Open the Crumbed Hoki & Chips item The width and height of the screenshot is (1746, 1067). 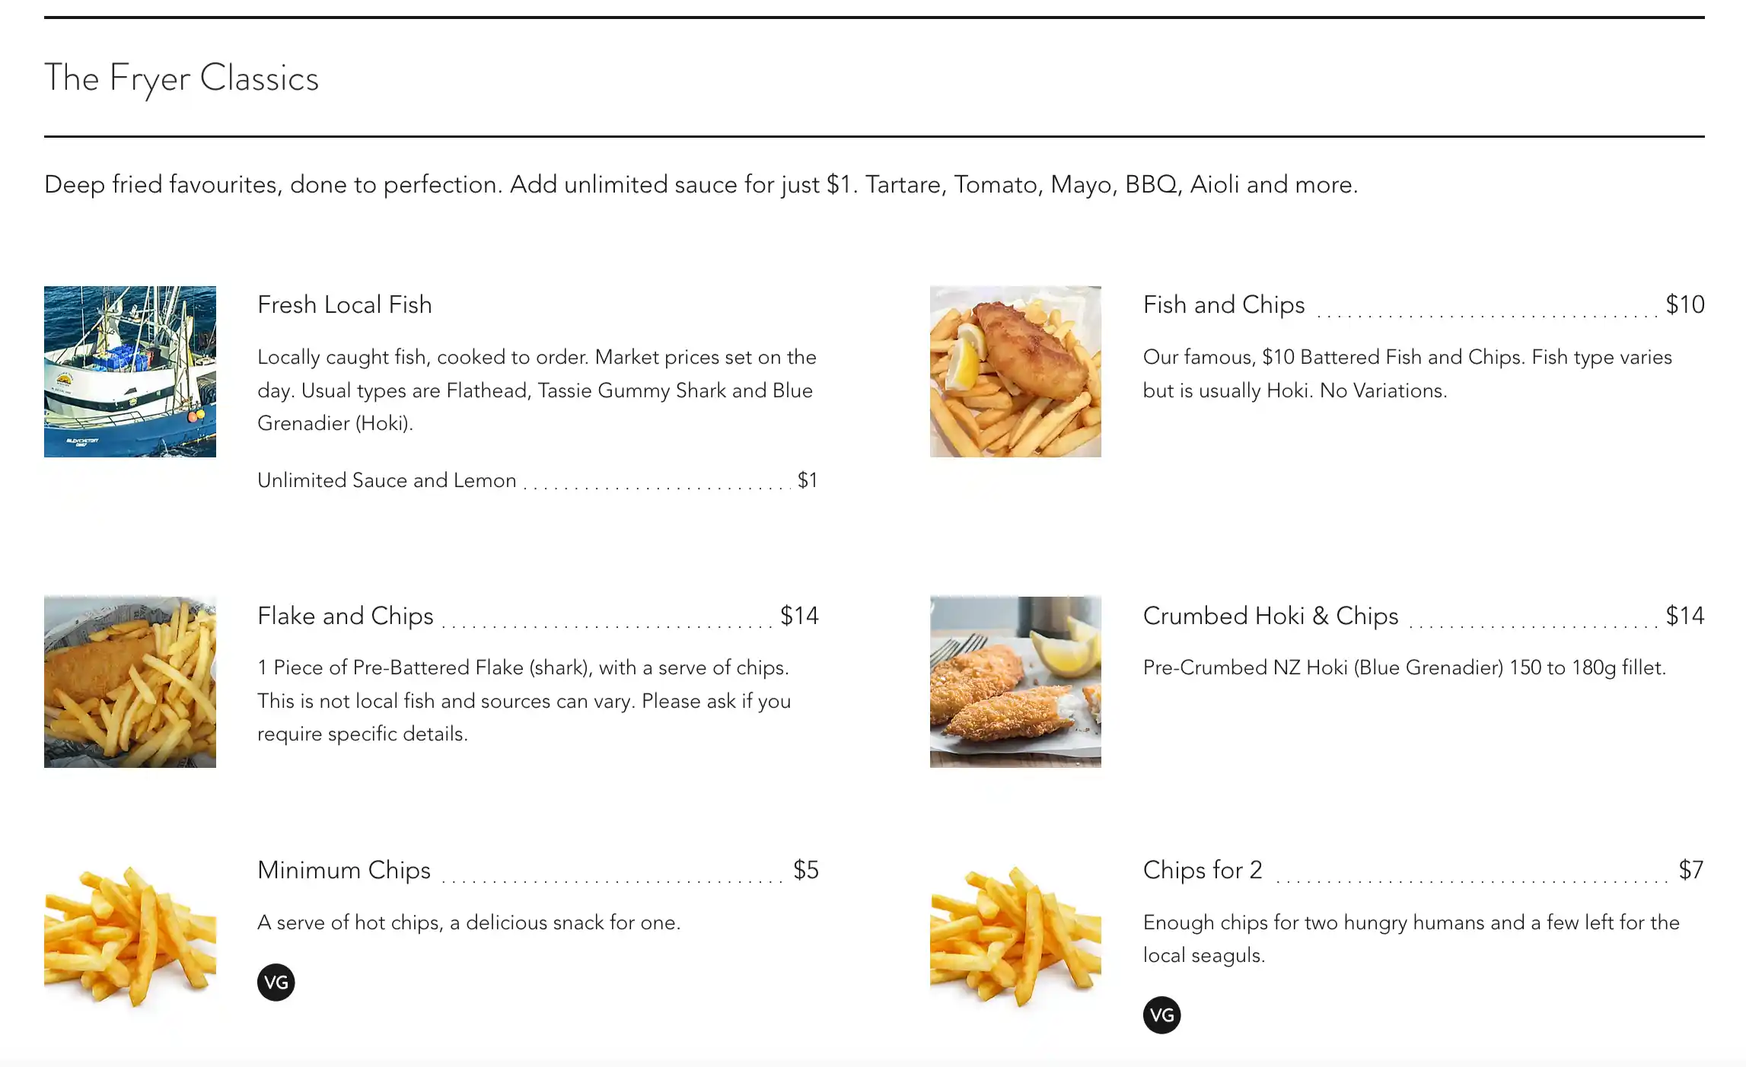[1270, 615]
